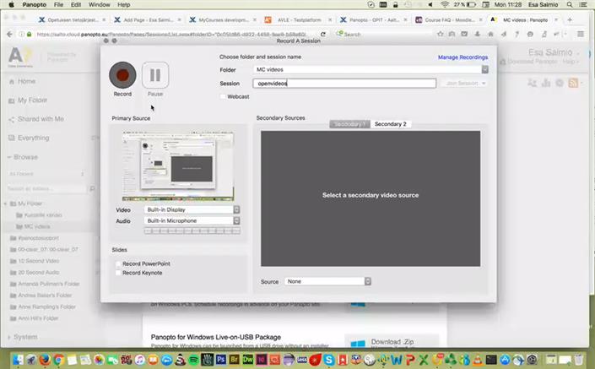Open Spotify from the Dock
The height and width of the screenshot is (369, 595).
tap(193, 359)
